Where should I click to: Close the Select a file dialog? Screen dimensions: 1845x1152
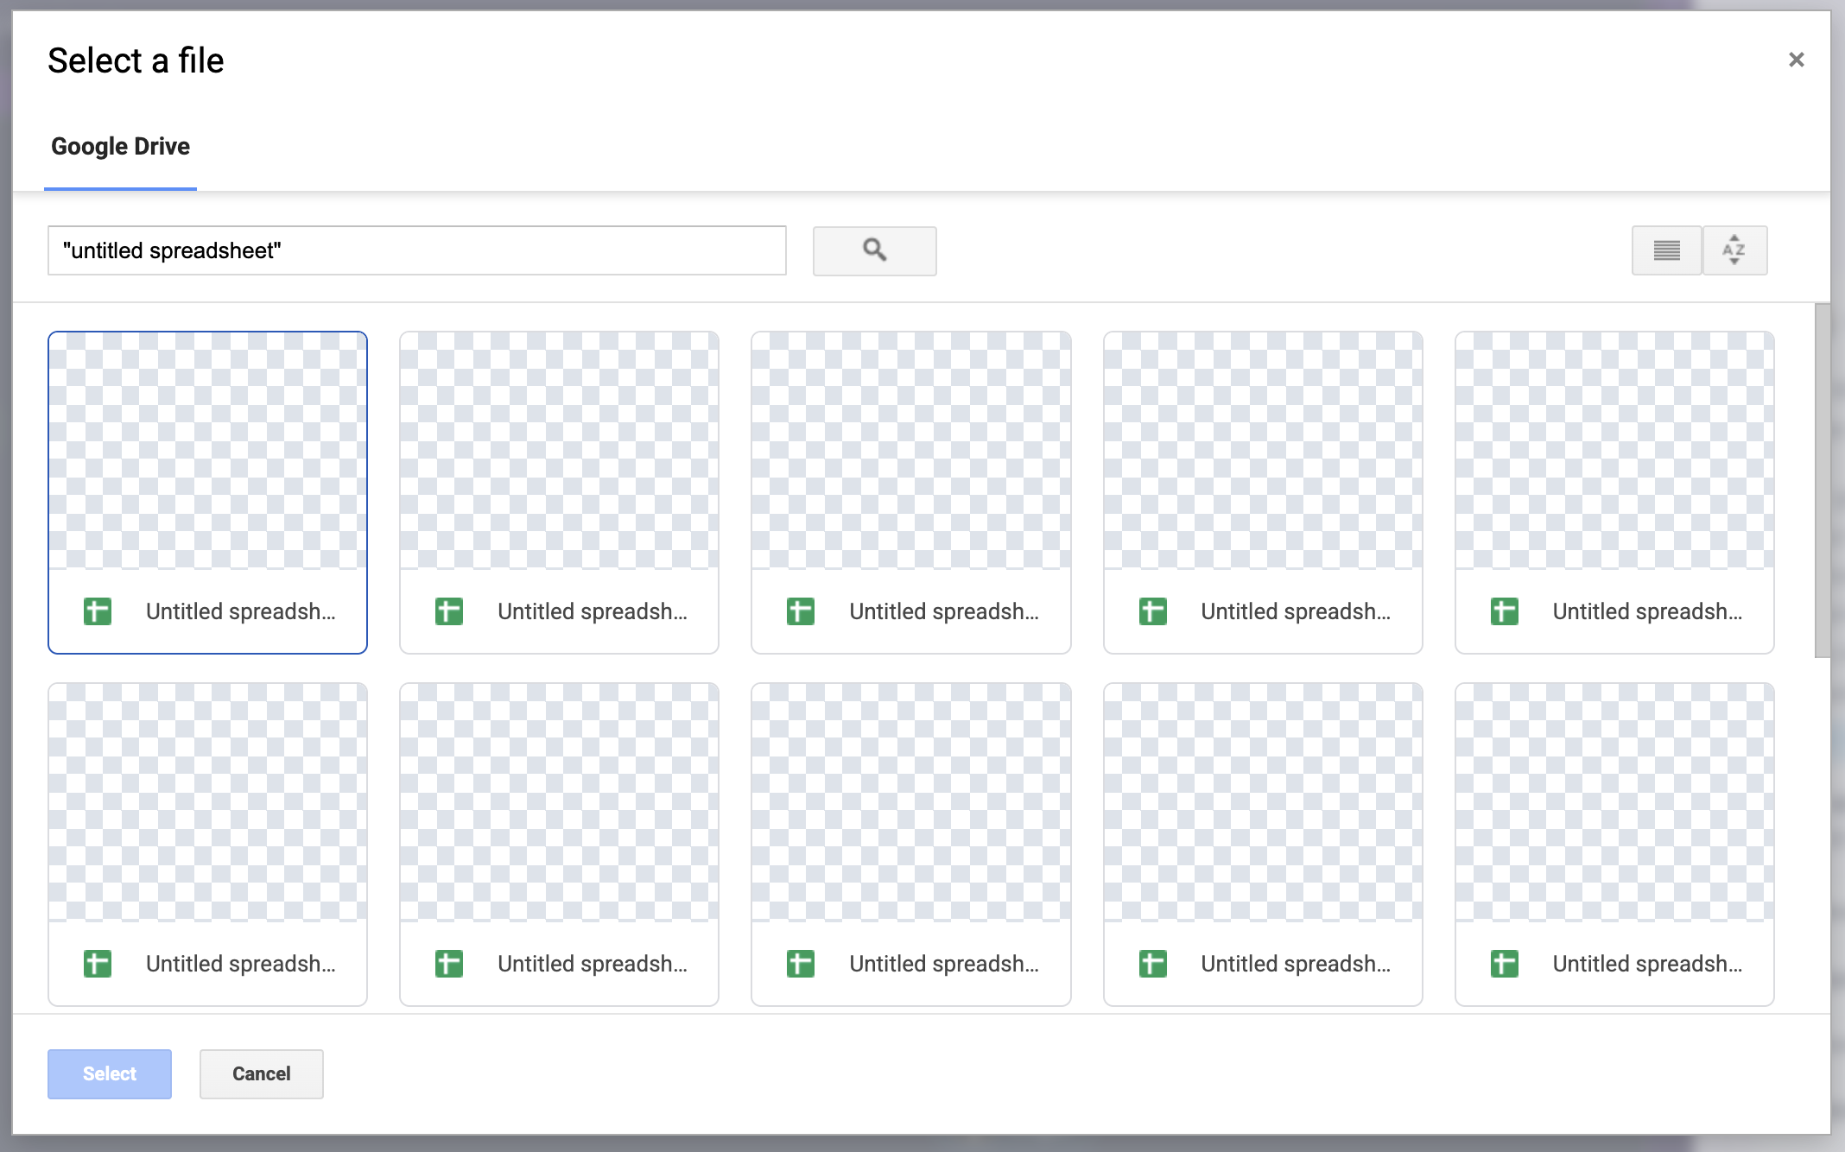click(1796, 60)
